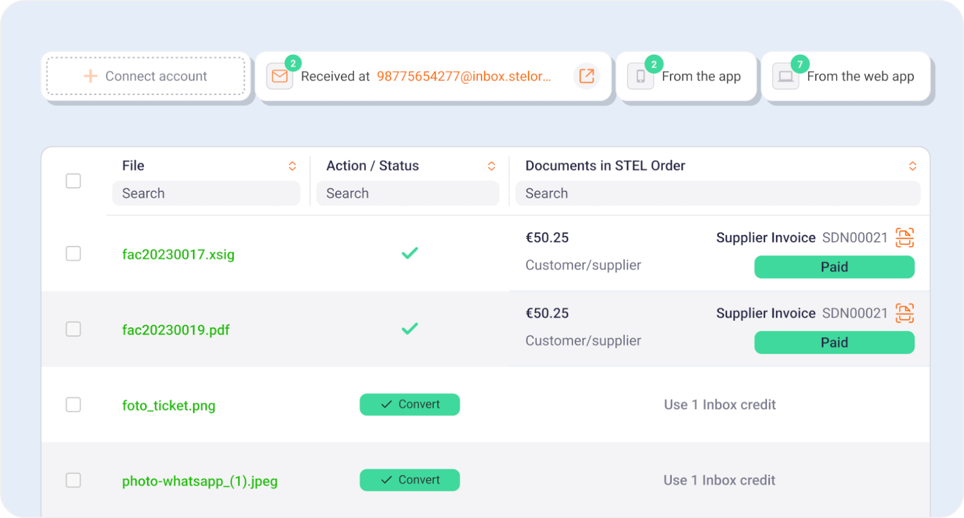The width and height of the screenshot is (964, 518).
Task: Check the box for fac20230017.xsig row
Action: pos(74,254)
